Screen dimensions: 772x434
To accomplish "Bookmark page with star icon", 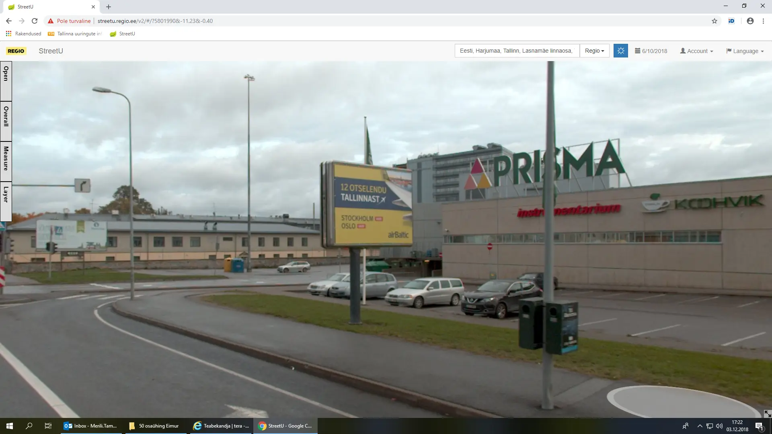I will point(714,21).
